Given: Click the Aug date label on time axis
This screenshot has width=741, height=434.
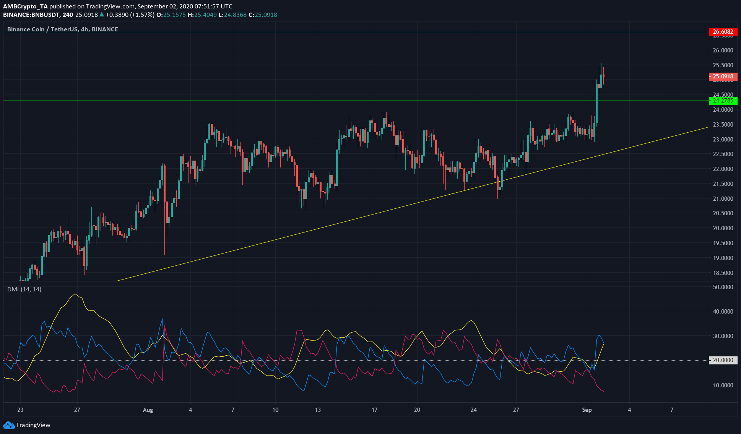Looking at the screenshot, I should click(148, 410).
